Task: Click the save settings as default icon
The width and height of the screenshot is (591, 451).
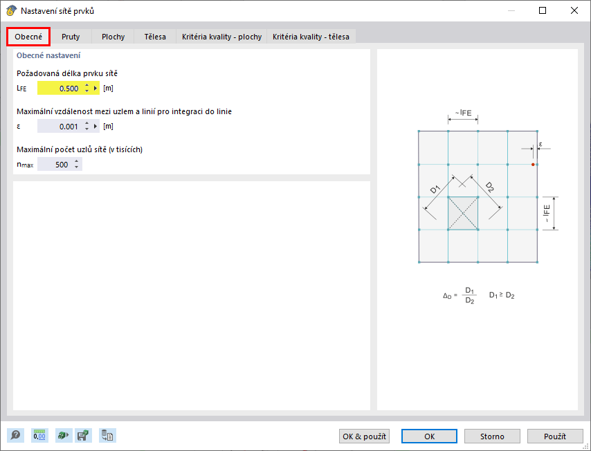Action: click(x=83, y=436)
